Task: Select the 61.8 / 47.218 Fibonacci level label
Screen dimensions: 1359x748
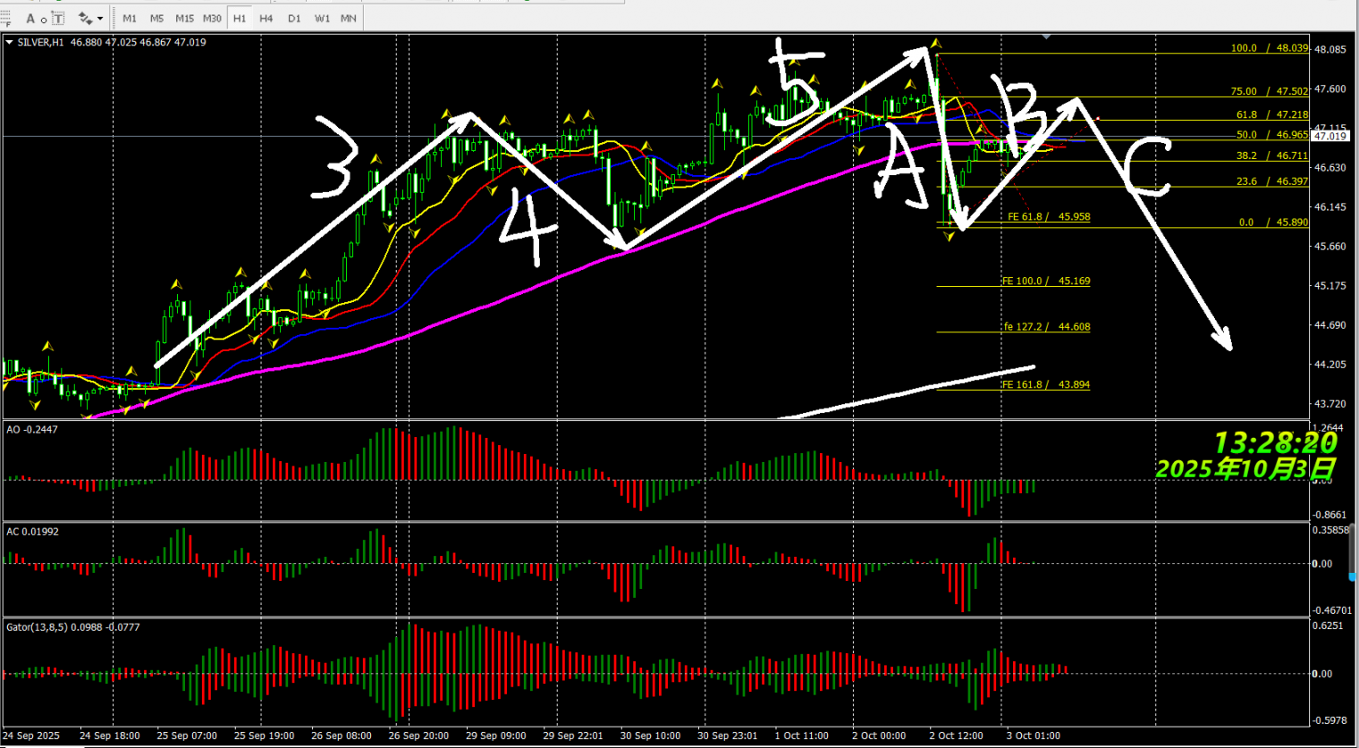Action: click(x=1271, y=114)
